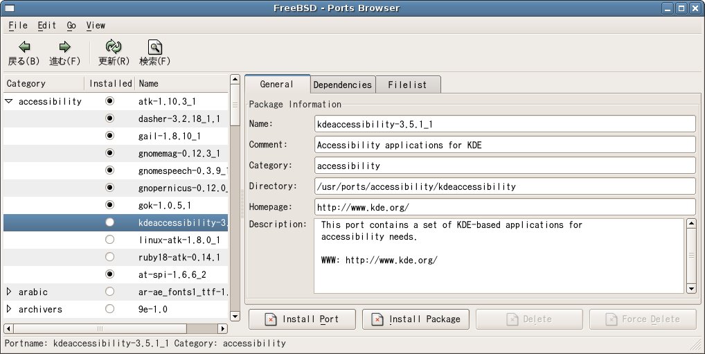Image resolution: width=705 pixels, height=354 pixels.
Task: Click the window menu icon in title bar
Action: pyautogui.click(x=8, y=8)
